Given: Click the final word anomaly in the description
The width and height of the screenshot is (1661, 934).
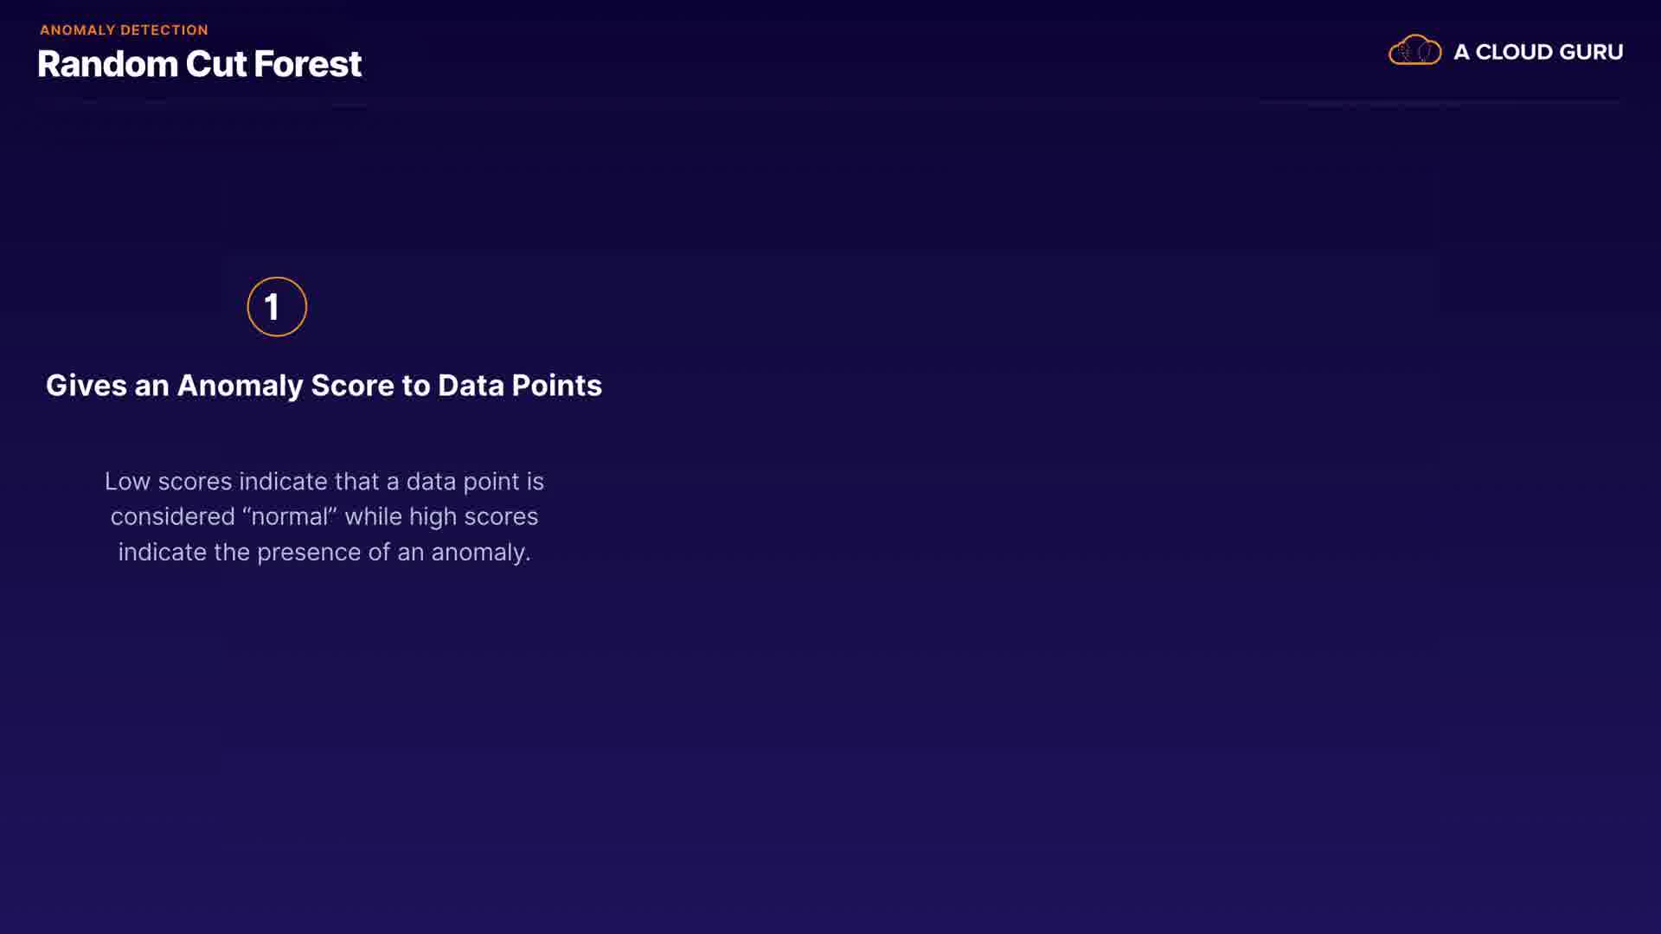Looking at the screenshot, I should point(479,553).
